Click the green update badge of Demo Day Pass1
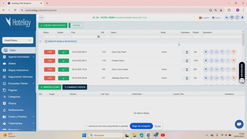 pyautogui.click(x=63, y=52)
